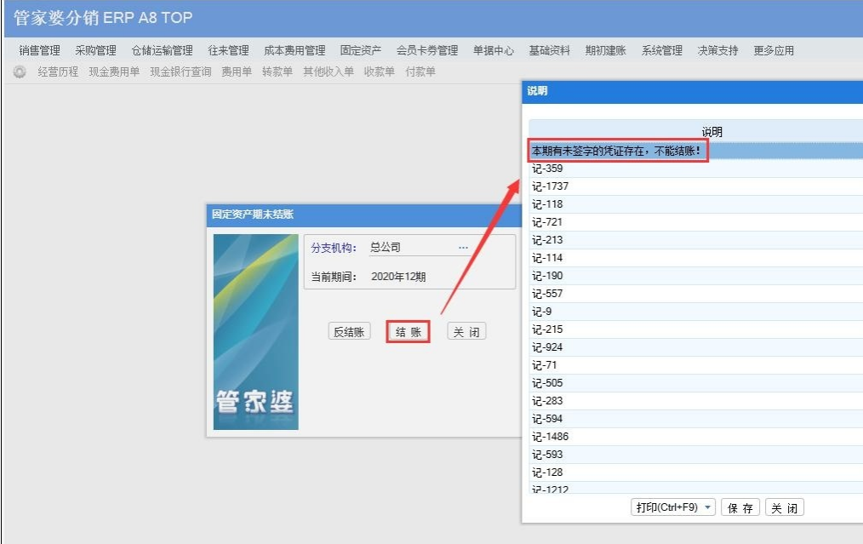Select the row 记-359
This screenshot has width=863, height=544.
click(695, 169)
